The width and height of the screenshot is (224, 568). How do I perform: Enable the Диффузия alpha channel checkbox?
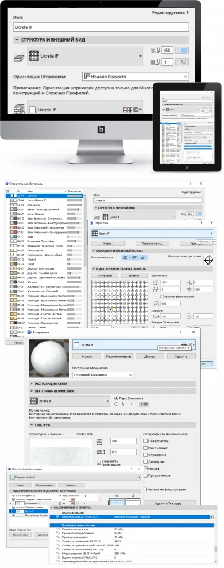point(145,461)
